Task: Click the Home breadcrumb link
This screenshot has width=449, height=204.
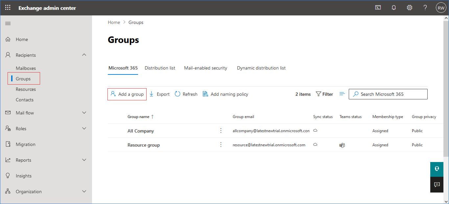Action: [x=114, y=22]
